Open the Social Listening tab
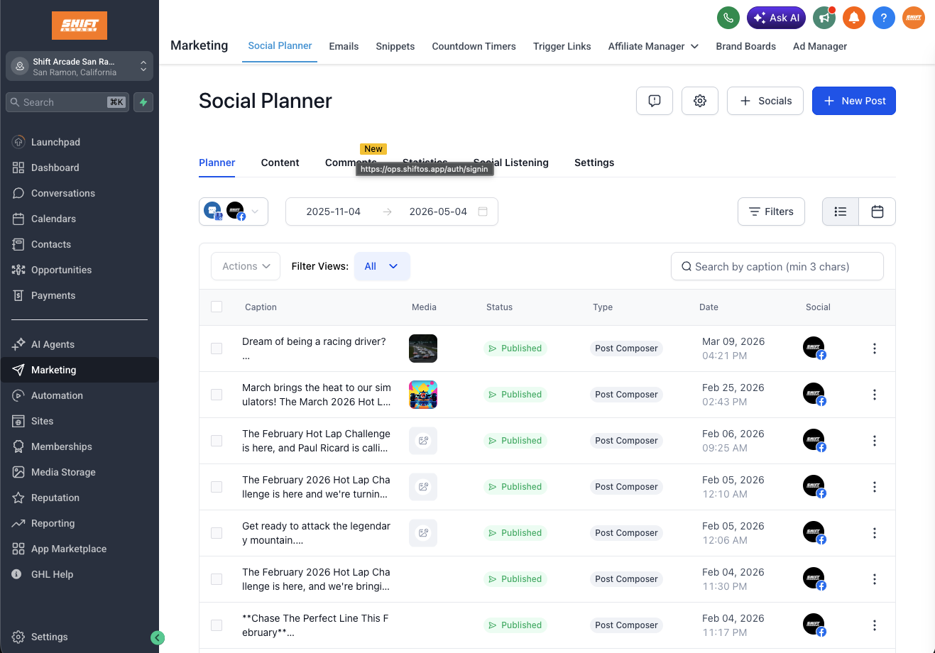935x653 pixels. (x=510, y=163)
